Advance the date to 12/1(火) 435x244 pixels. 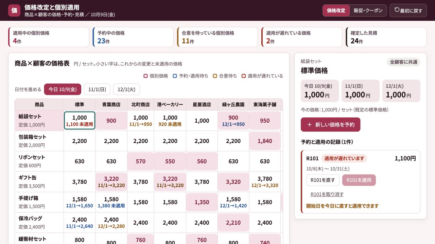click(126, 89)
